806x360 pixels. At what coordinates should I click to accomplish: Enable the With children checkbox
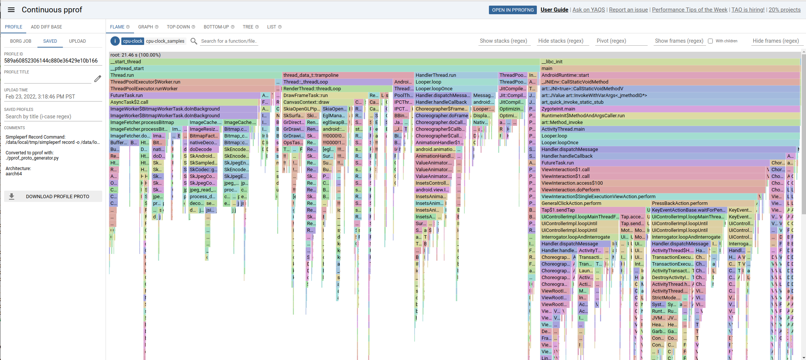tap(710, 41)
